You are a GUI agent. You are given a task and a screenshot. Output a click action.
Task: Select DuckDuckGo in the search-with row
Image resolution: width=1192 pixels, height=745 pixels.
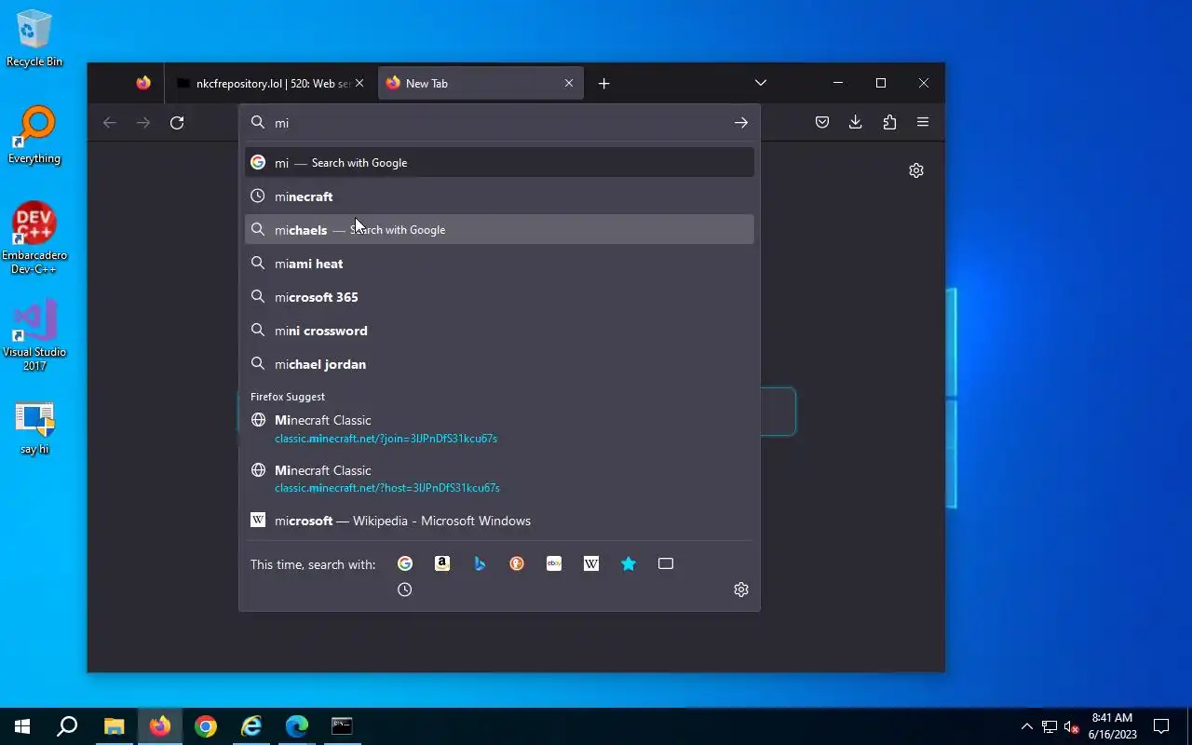click(517, 563)
